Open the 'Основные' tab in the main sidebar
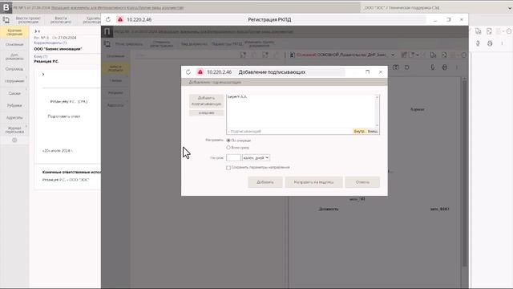The image size is (513, 289). click(14, 44)
